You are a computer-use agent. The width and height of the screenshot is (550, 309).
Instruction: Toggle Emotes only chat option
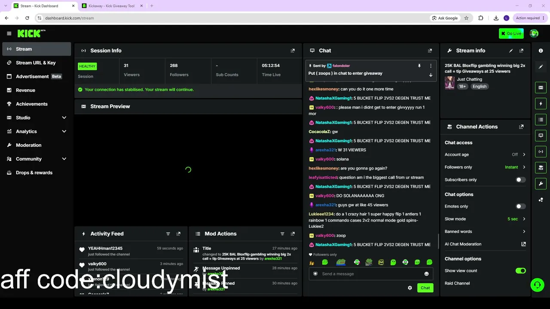[520, 206]
